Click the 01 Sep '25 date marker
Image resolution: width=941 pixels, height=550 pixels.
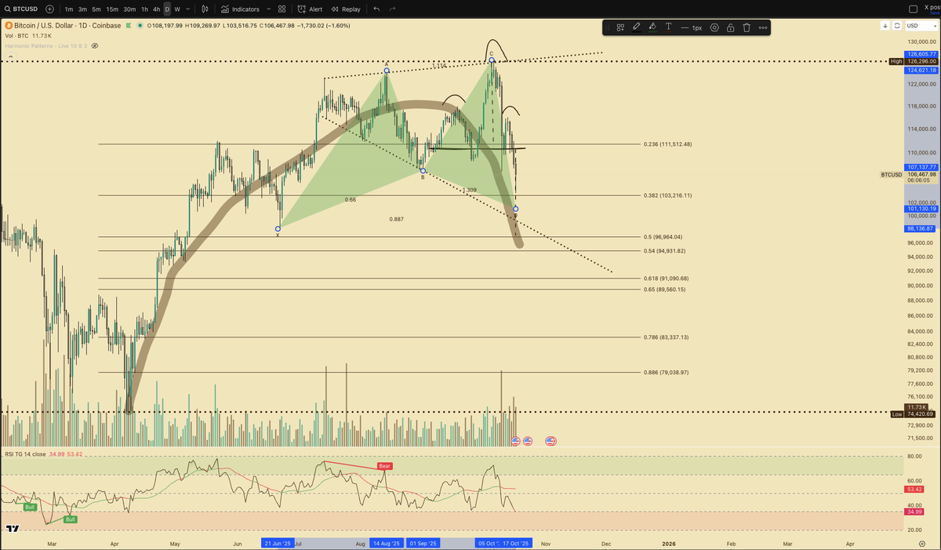423,543
